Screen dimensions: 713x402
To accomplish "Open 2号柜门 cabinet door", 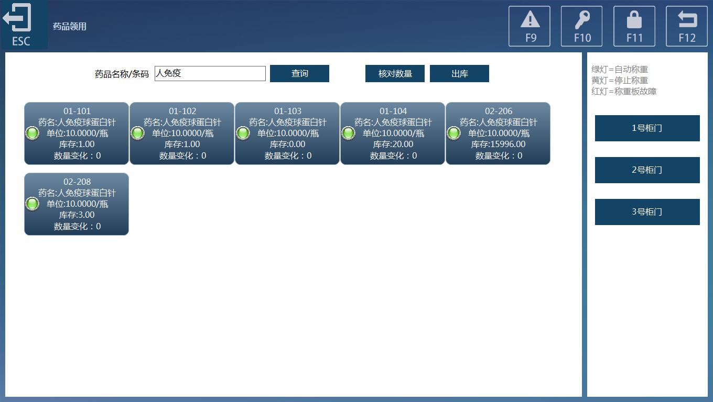I will [647, 170].
